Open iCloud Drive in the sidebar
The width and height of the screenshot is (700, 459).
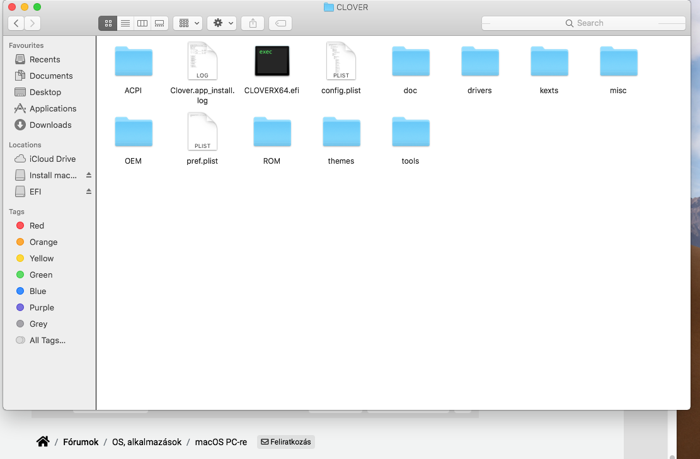(45, 159)
